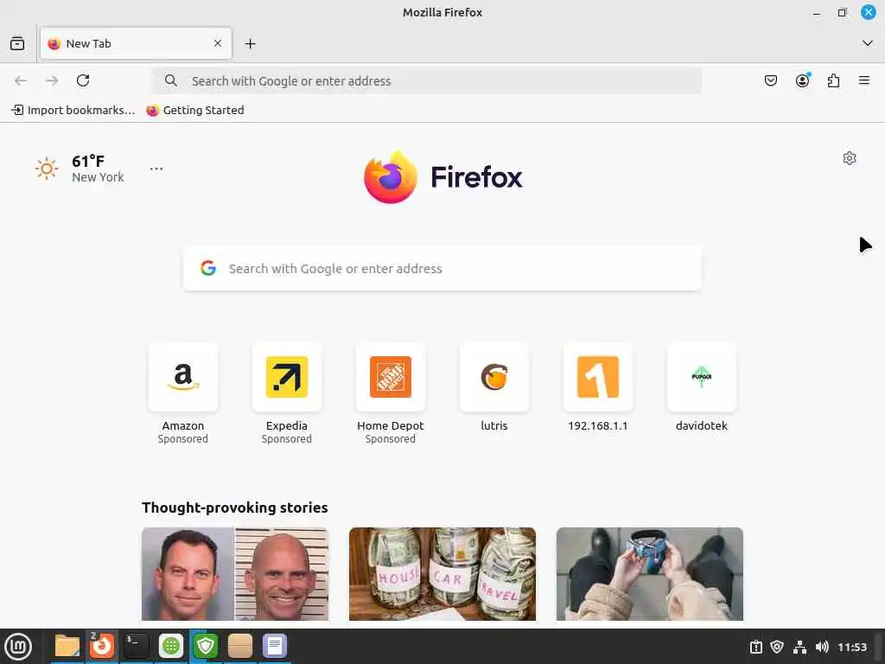Open the network connections tray icon
This screenshot has width=885, height=664.
pyautogui.click(x=799, y=647)
